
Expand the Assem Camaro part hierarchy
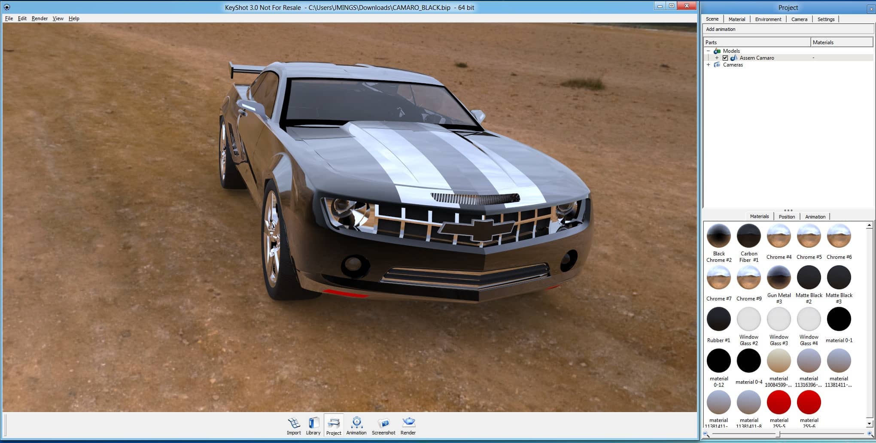click(716, 58)
